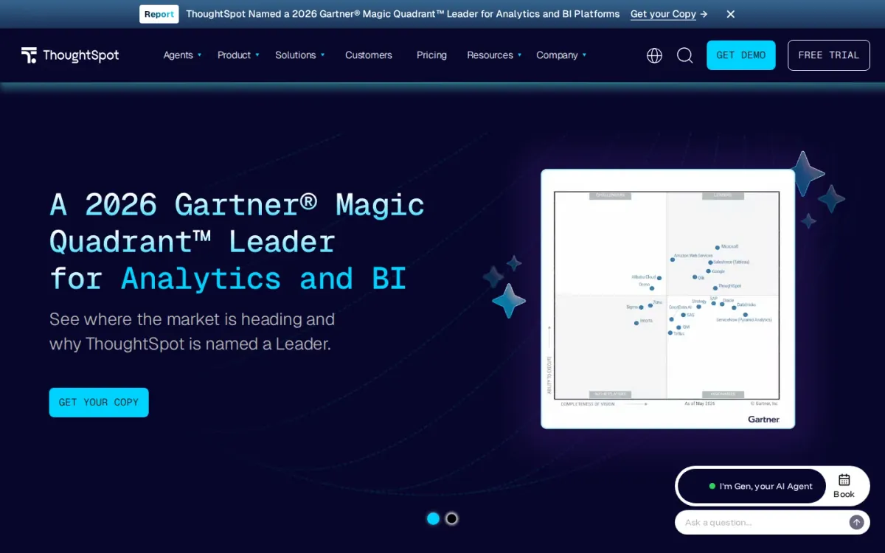Dismiss the top announcement banner

pyautogui.click(x=730, y=14)
